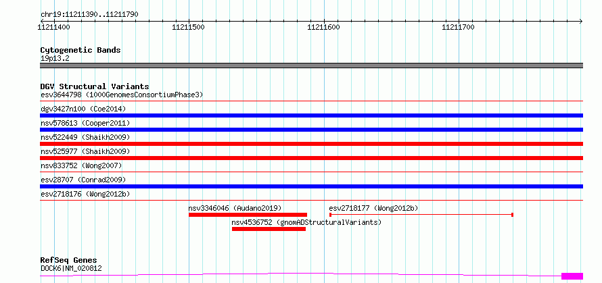The image size is (602, 283).
Task: Select the thin red nsv833752 variant line
Action: coord(311,172)
